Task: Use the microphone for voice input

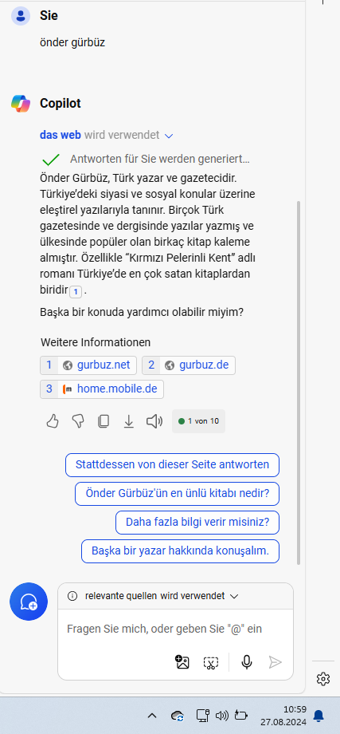Action: (x=247, y=662)
